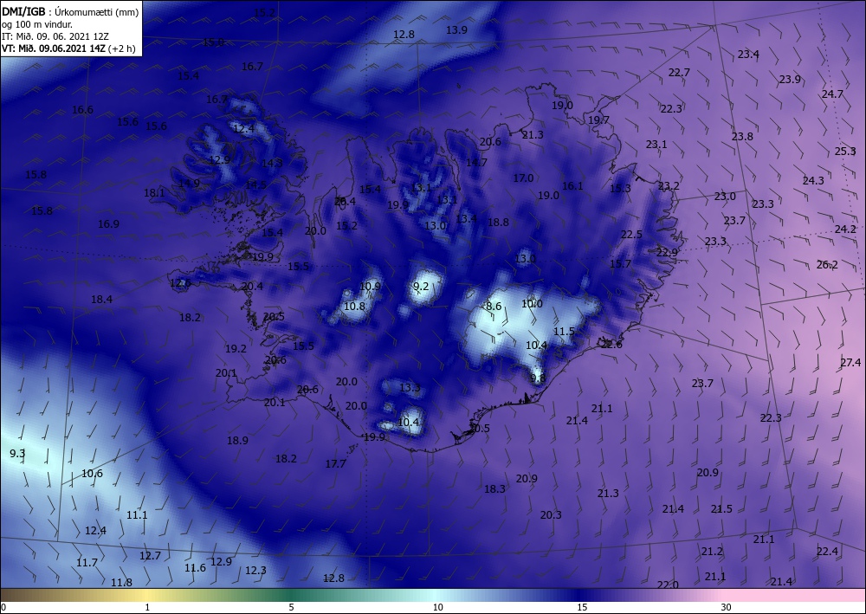The width and height of the screenshot is (866, 614).
Task: Click the map value 9.3
Action: [x=17, y=453]
